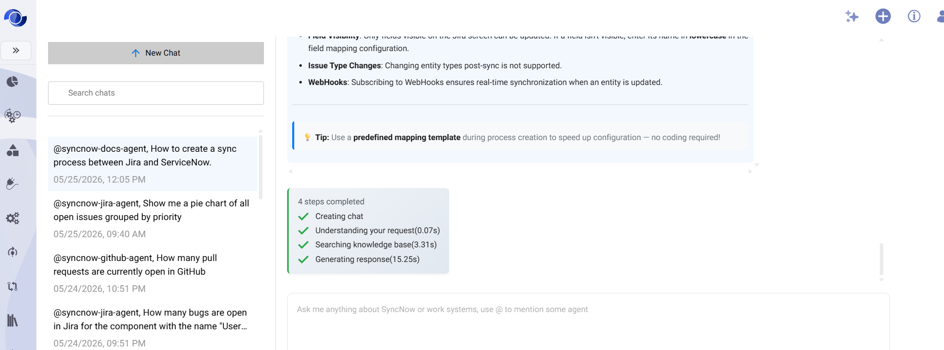Click the 'predefined mapping template' tip text
Viewport: 944px width, 350px height.
(407, 137)
